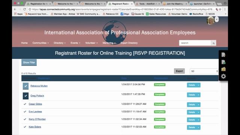The width and height of the screenshot is (240, 135).
Task: Open the Details dropdown arrow for Kate Siders
Action: point(198,127)
